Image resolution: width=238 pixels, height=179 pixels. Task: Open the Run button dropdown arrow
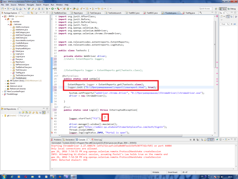tap(55, 9)
